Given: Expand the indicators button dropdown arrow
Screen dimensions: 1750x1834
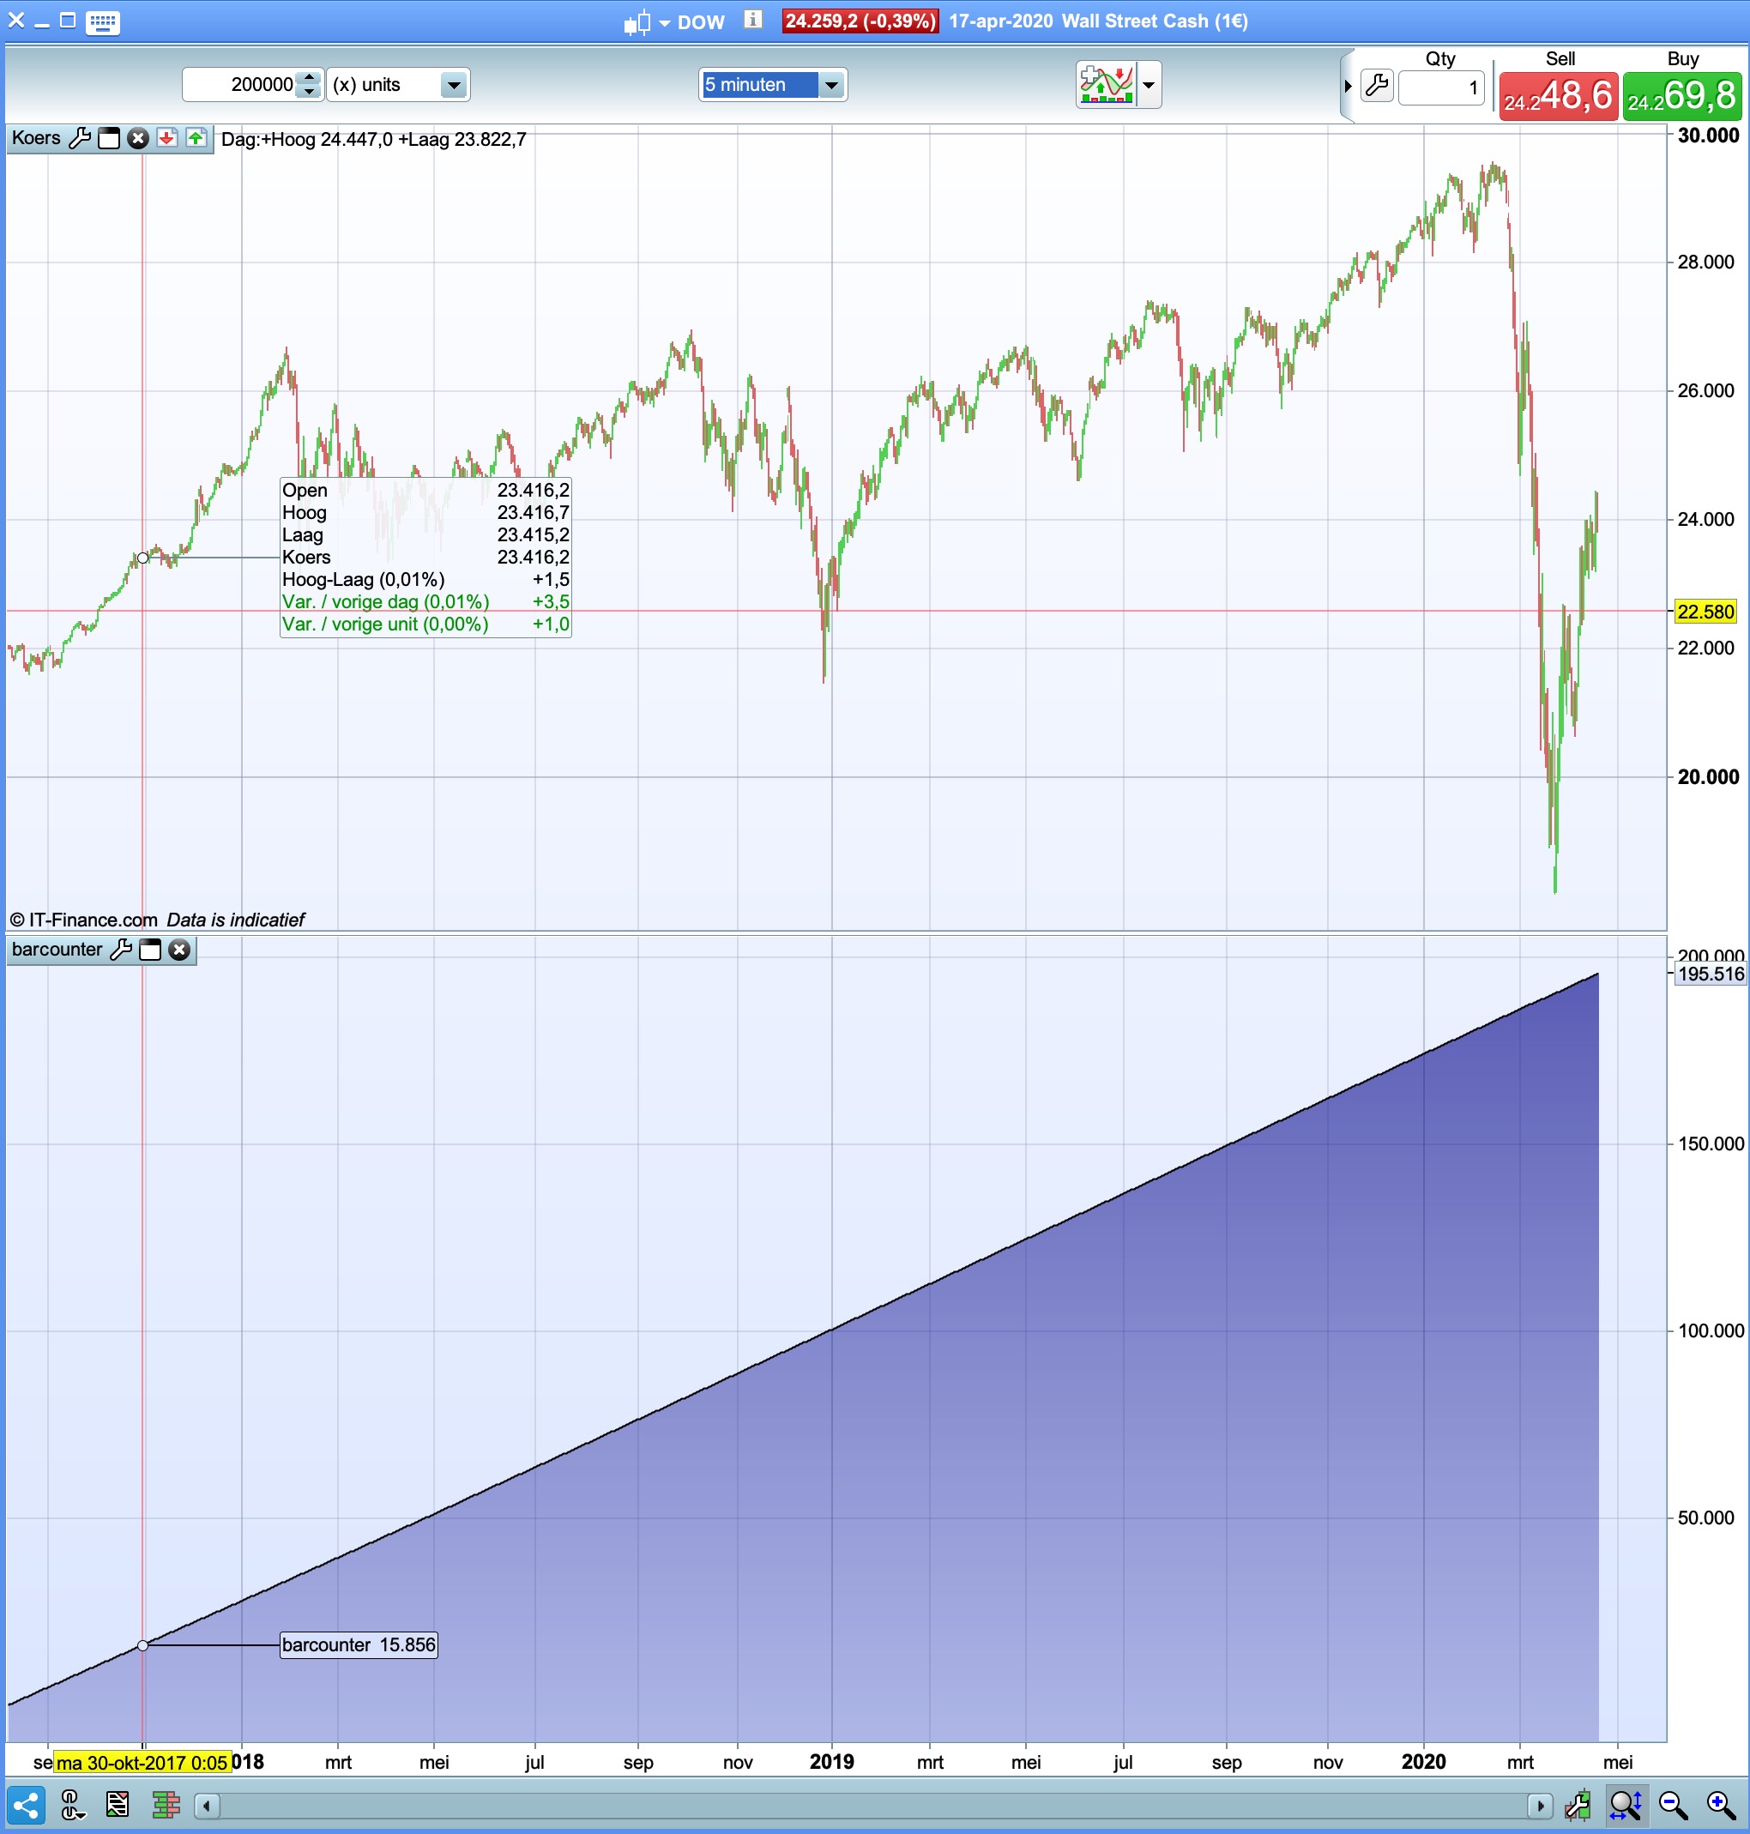Looking at the screenshot, I should (1149, 85).
